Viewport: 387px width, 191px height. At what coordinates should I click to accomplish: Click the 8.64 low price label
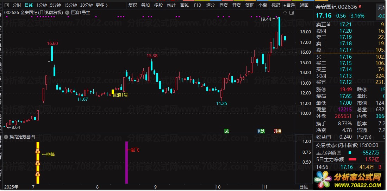(x=16, y=127)
